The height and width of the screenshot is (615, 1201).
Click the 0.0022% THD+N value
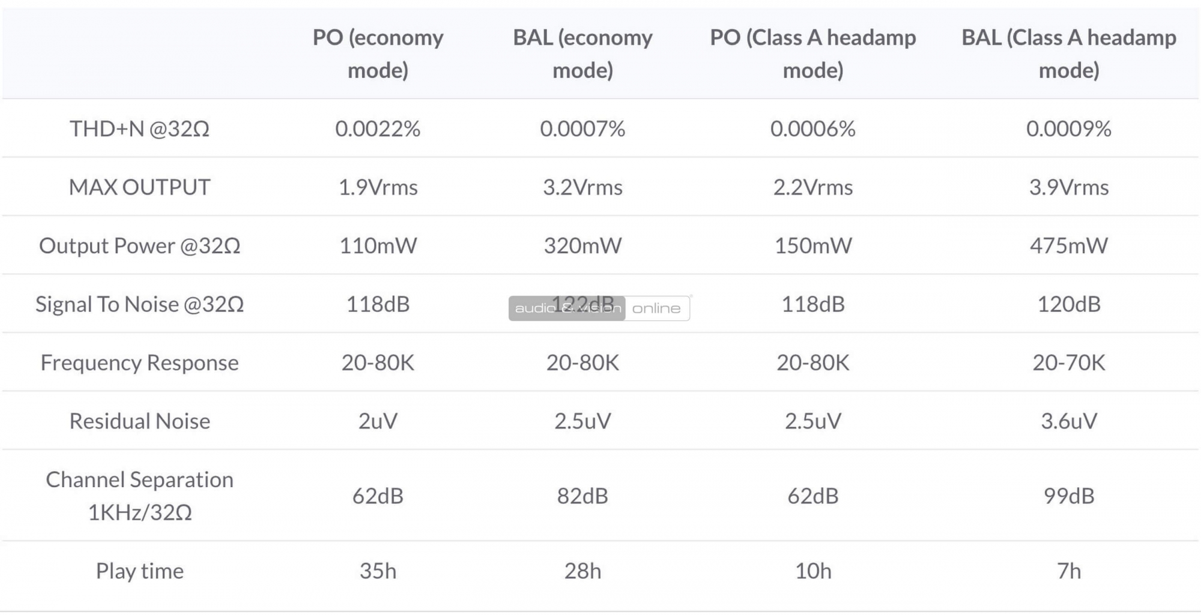[378, 128]
